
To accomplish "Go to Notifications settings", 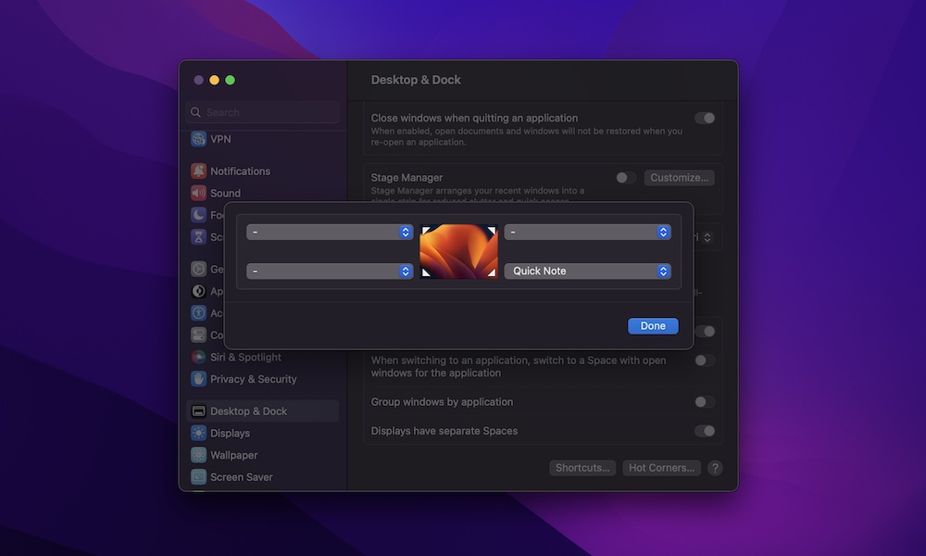I will (231, 171).
